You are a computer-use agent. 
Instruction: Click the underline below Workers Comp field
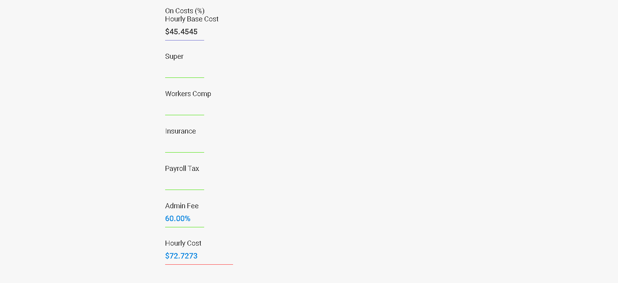[184, 115]
